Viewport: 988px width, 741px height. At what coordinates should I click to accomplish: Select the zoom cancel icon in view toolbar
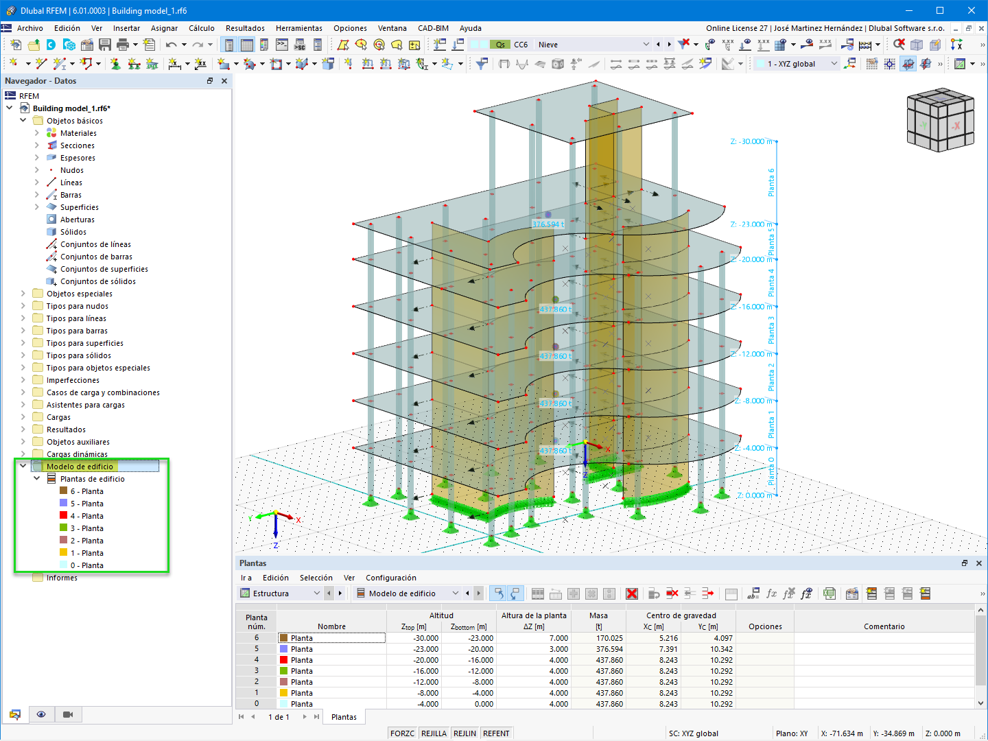point(899,45)
